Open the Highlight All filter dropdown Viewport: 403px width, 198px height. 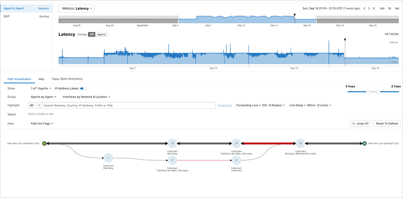(x=35, y=105)
